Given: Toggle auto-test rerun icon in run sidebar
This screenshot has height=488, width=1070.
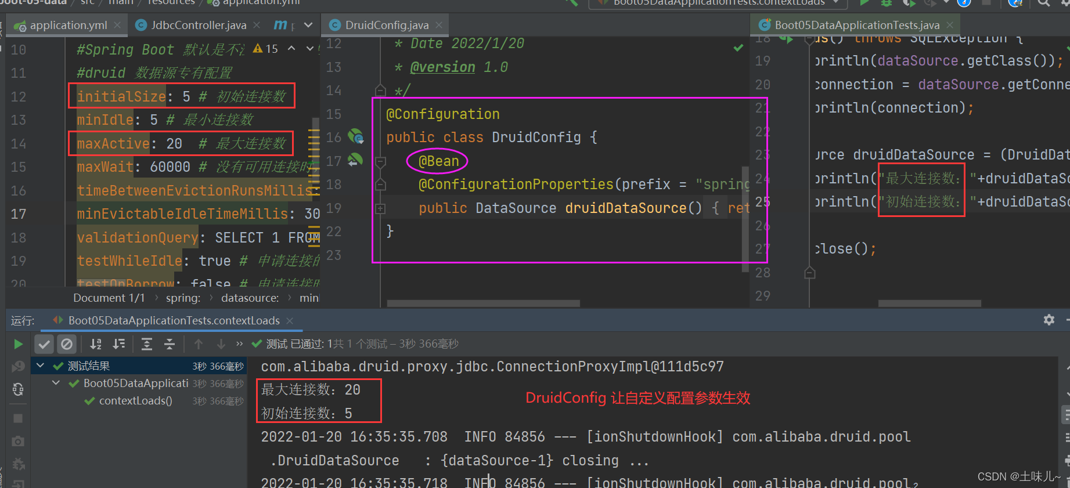Looking at the screenshot, I should 18,389.
